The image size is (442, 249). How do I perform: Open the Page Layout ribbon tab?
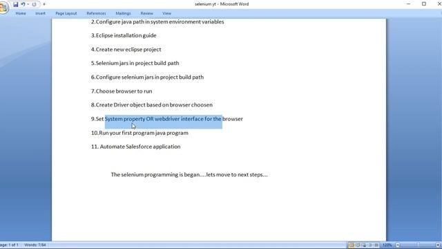point(66,13)
